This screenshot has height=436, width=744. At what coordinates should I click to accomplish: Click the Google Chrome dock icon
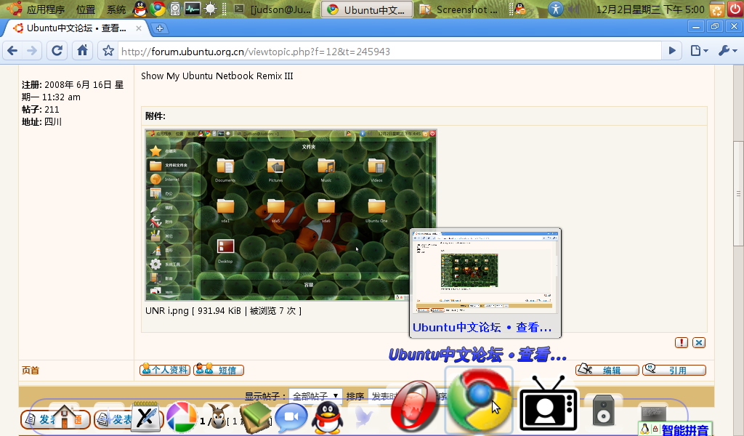pos(479,401)
